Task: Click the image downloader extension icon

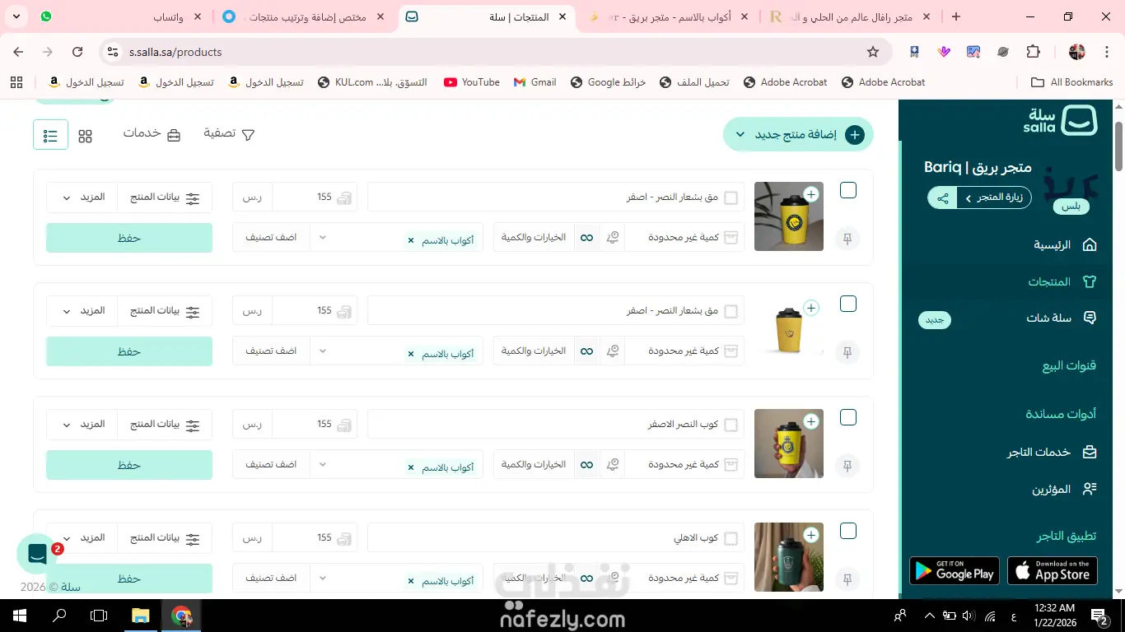Action: click(x=973, y=52)
